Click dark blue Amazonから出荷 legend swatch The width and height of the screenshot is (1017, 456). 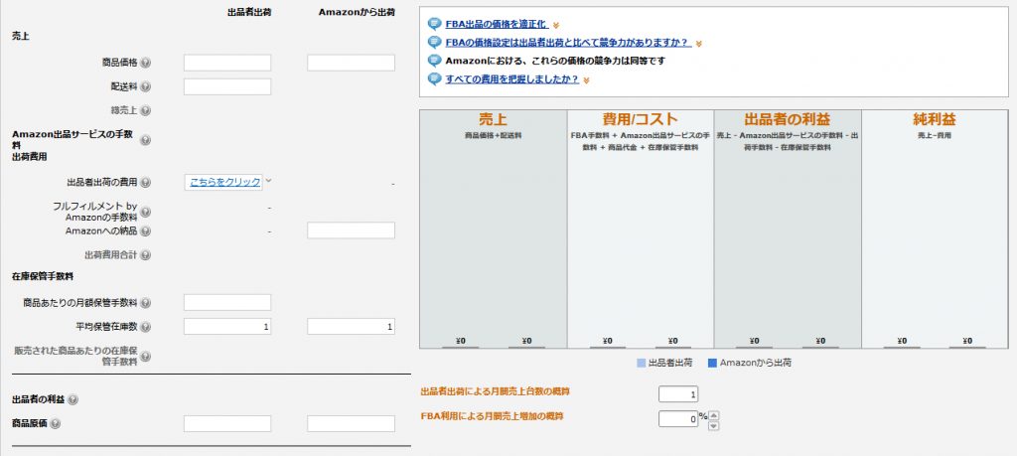click(x=712, y=364)
